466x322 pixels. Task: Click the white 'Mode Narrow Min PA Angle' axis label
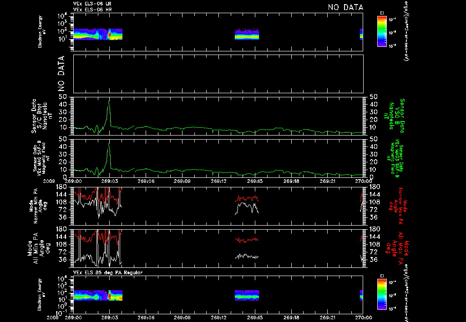pos(38,206)
